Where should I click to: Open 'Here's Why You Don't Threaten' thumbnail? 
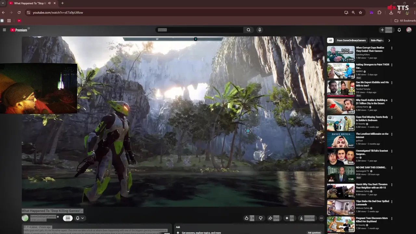(341, 190)
